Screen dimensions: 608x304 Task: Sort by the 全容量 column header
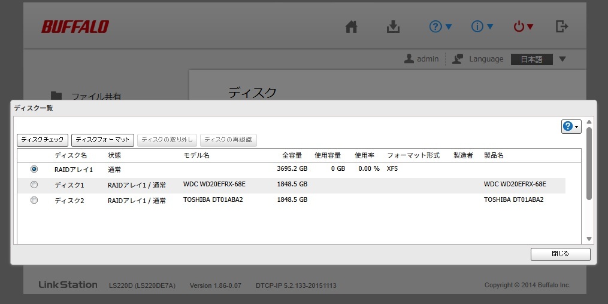pos(292,155)
